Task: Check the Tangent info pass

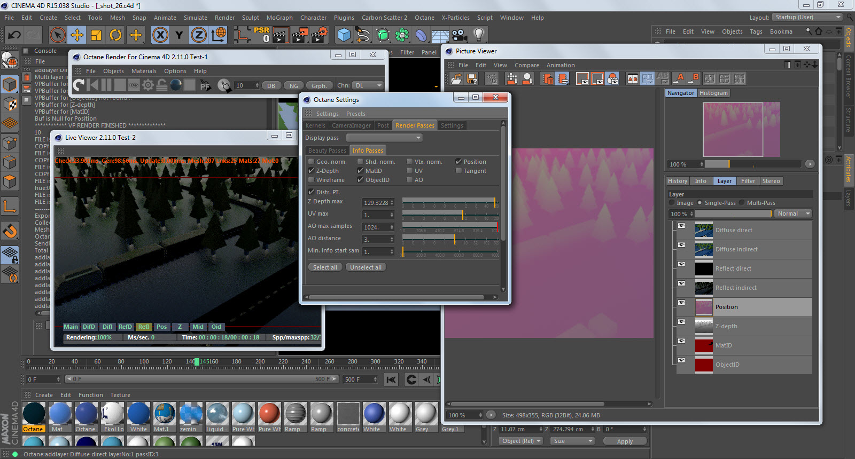Action: (458, 171)
